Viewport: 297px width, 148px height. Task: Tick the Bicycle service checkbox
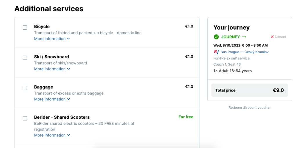point(25,28)
